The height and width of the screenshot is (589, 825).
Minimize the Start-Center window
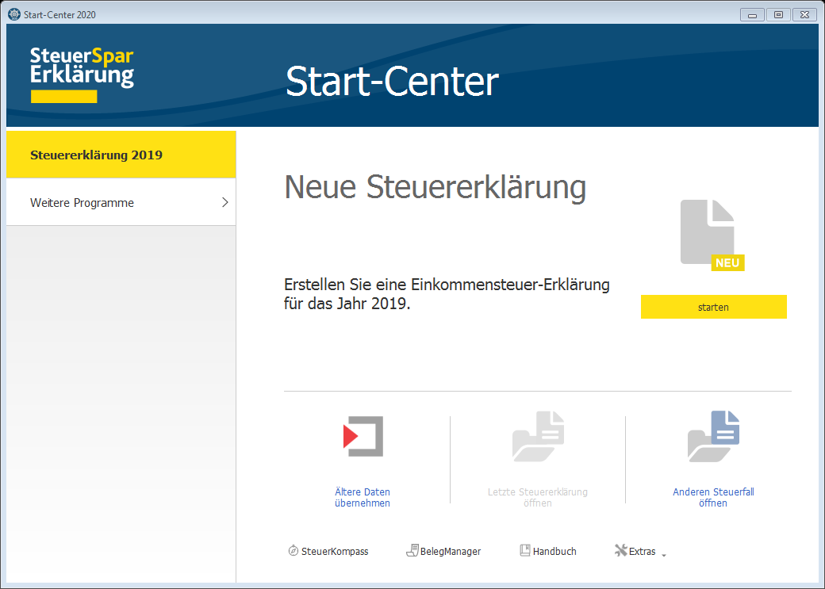pyautogui.click(x=752, y=15)
